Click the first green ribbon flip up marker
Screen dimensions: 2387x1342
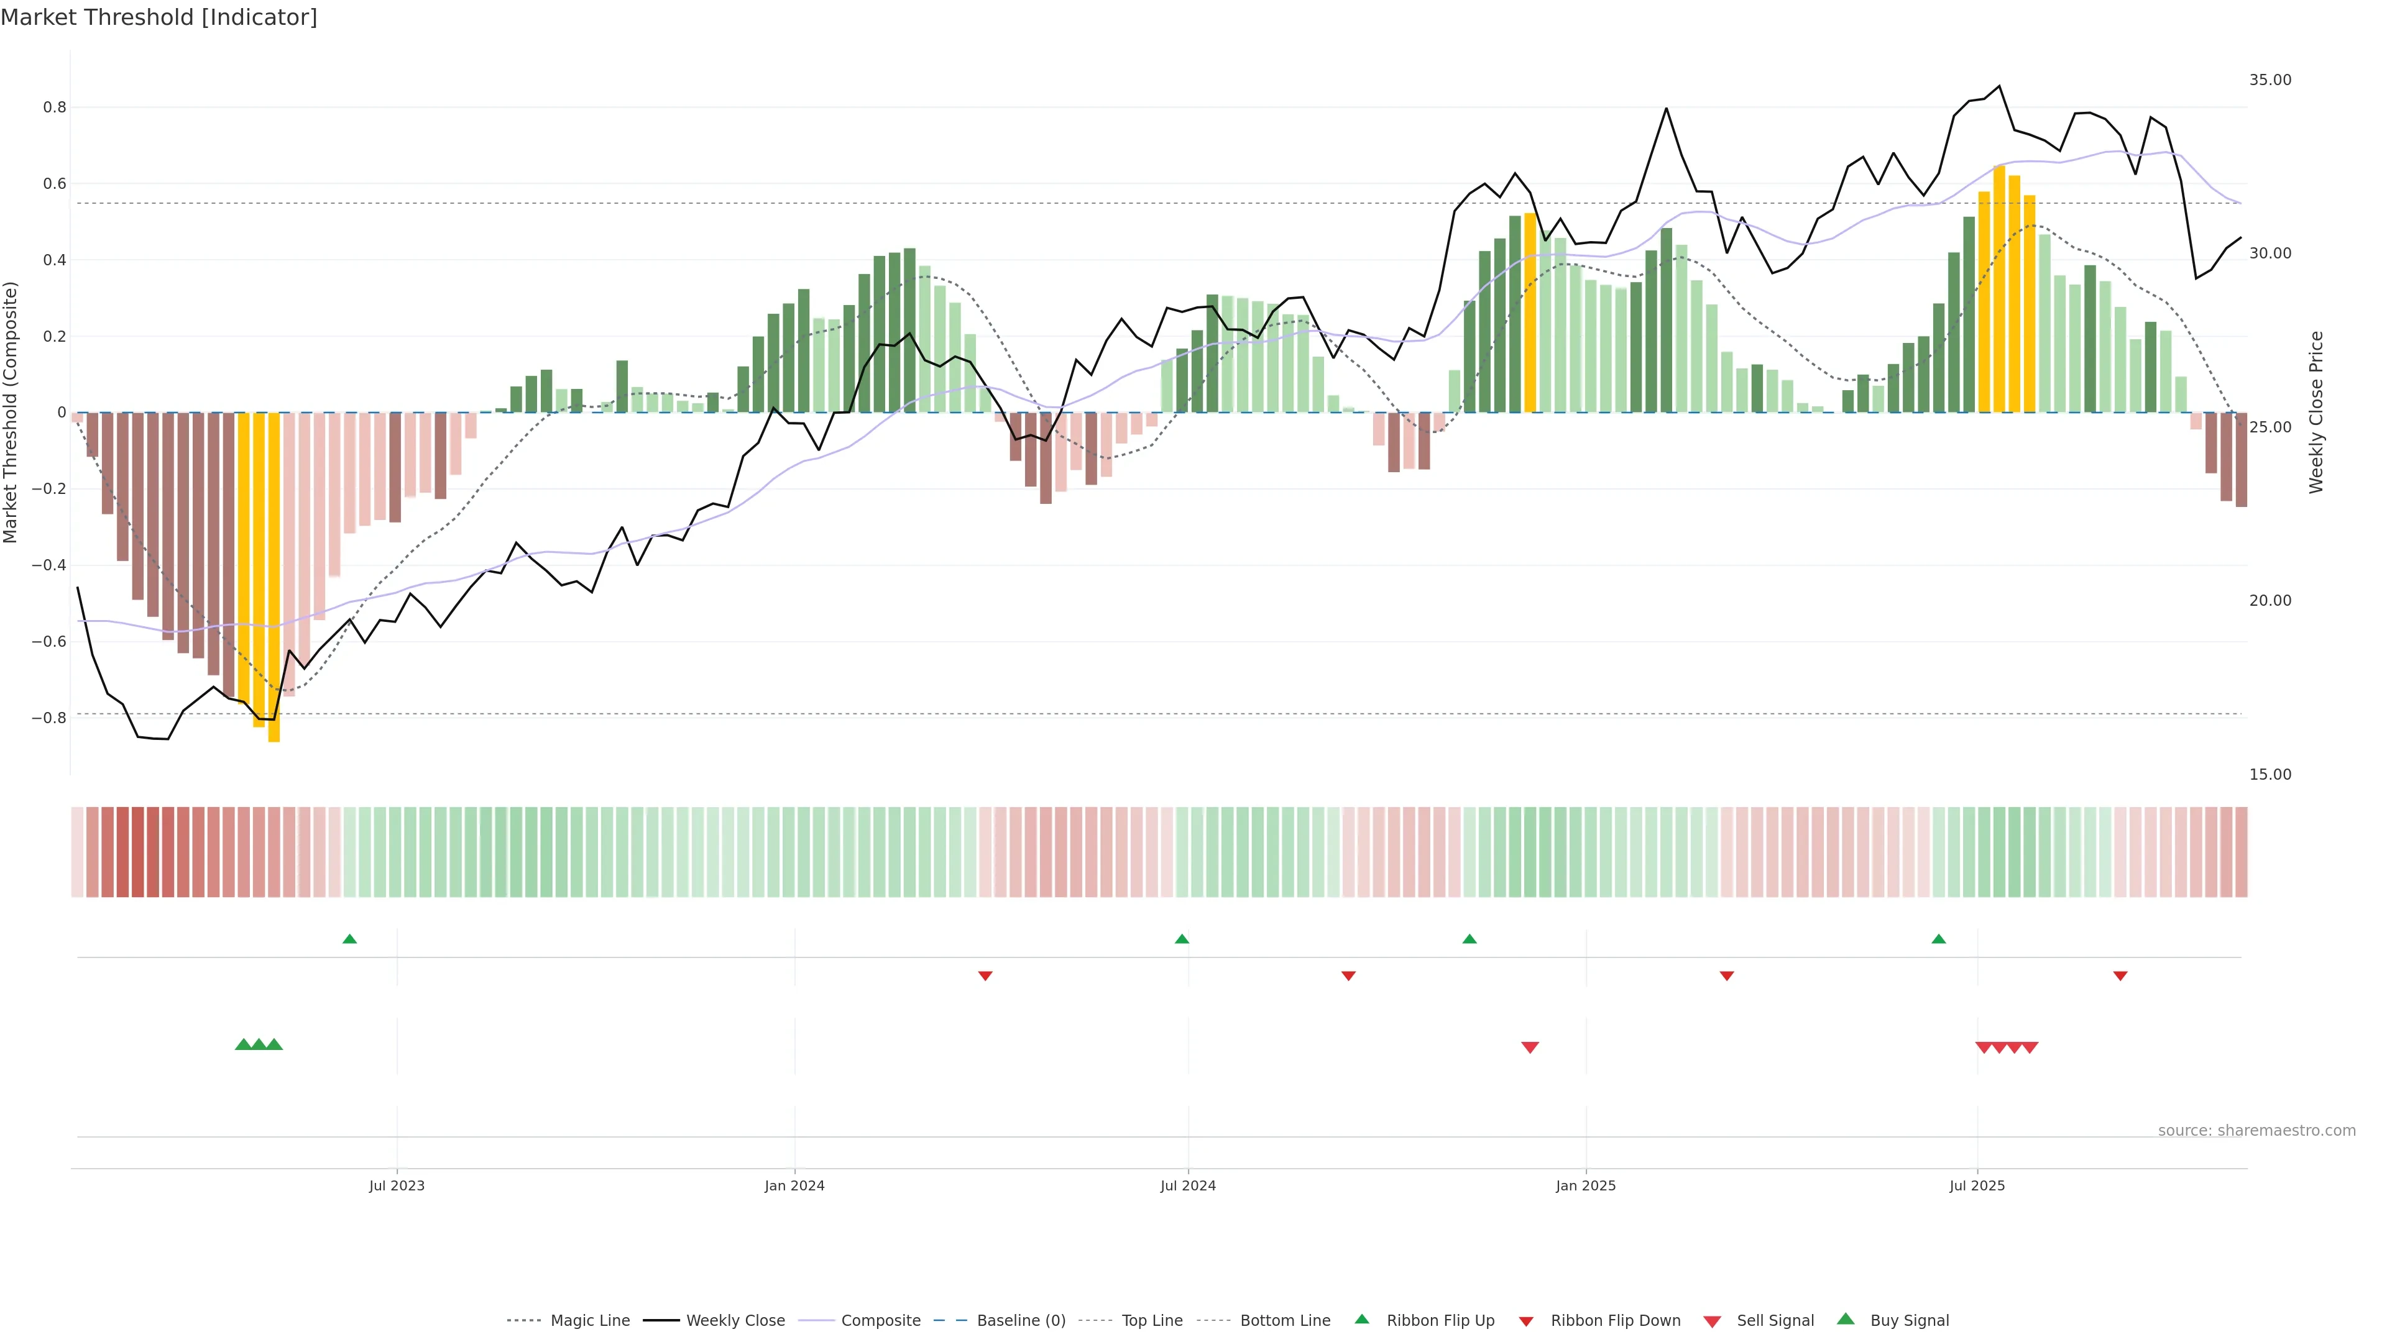349,939
